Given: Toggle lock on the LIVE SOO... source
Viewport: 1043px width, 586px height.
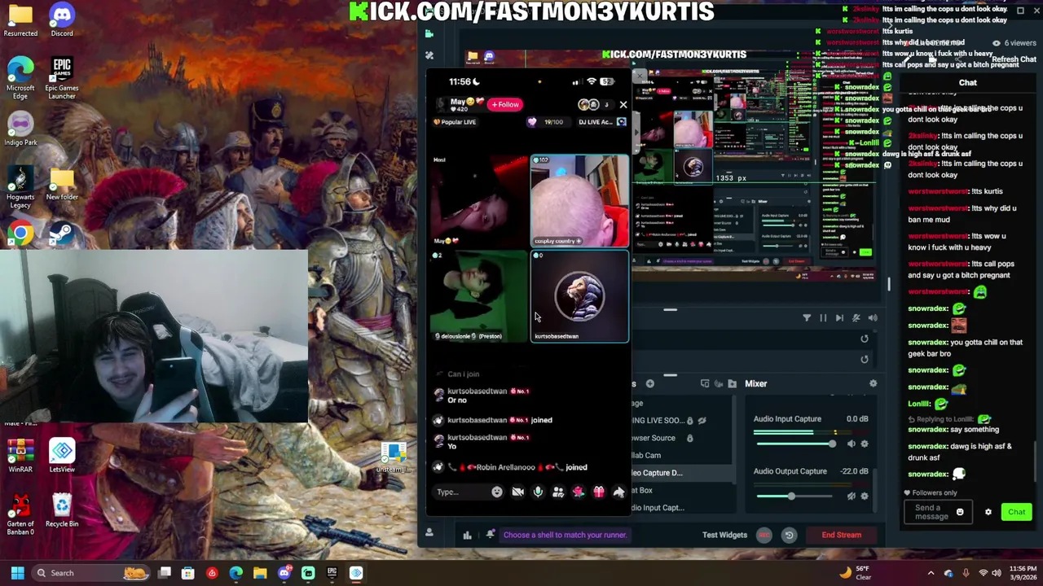Looking at the screenshot, I should tap(689, 421).
